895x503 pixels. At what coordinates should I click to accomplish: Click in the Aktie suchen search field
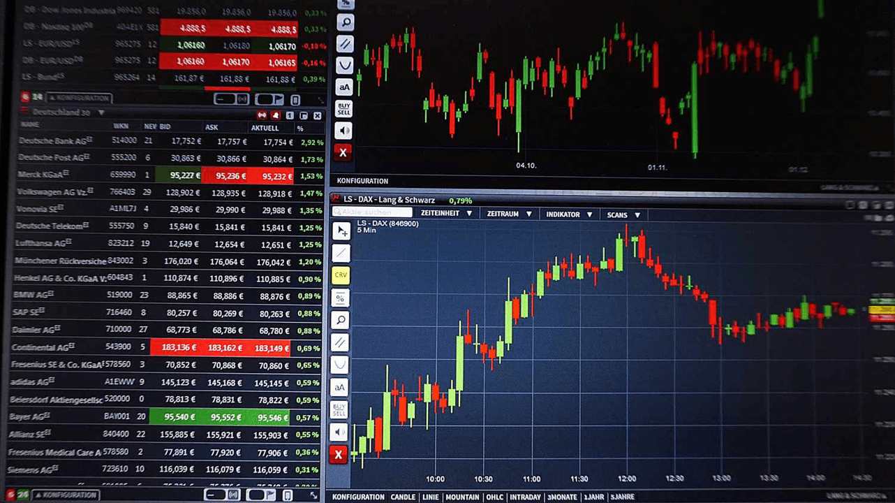(373, 212)
